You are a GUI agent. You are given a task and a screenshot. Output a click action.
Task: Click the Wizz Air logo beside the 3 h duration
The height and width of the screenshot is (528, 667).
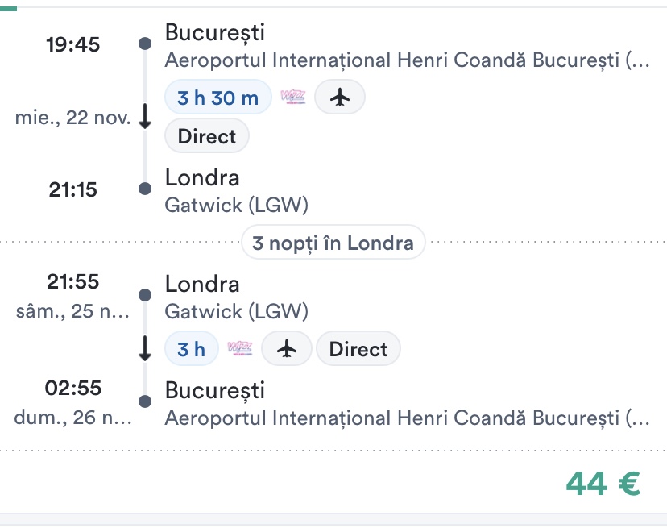click(x=240, y=349)
